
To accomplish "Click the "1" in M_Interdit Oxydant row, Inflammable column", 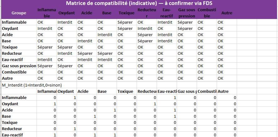I will point(54,104).
